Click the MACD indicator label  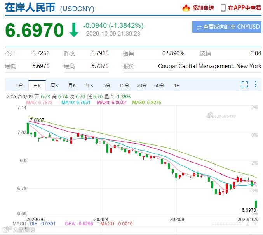point(19,224)
